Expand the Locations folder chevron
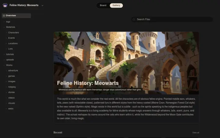Image resolution: width=220 pixels, height=138 pixels. tap(6, 44)
